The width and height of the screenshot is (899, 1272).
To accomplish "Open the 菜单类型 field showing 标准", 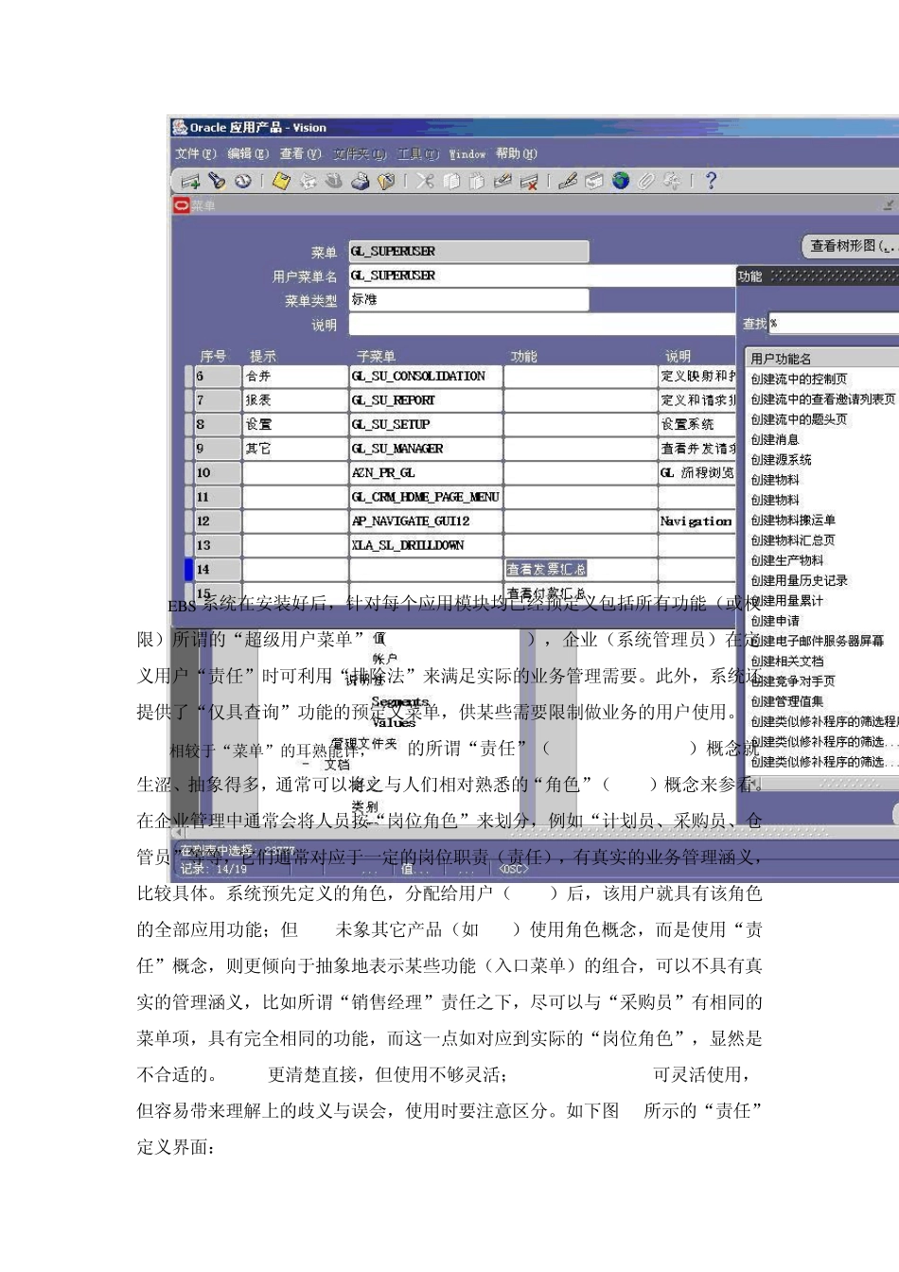I will pyautogui.click(x=468, y=300).
